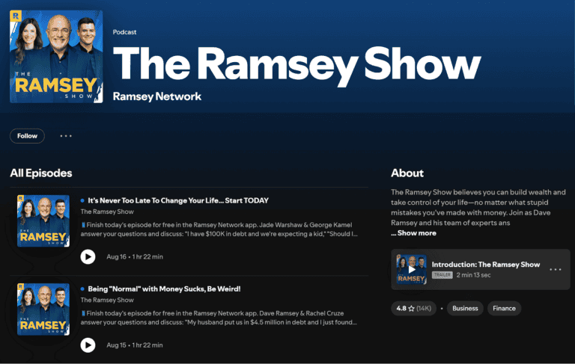Open Introduction: The Ramsey Show trailer title

(x=485, y=265)
